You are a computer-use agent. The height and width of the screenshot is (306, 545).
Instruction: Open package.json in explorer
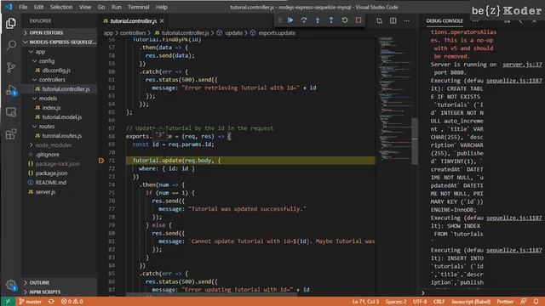coord(51,173)
